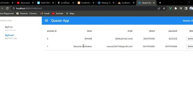Image resolution: width=193 pixels, height=108 pixels.
Task: Sort table by name column header
Action: pos(89,31)
